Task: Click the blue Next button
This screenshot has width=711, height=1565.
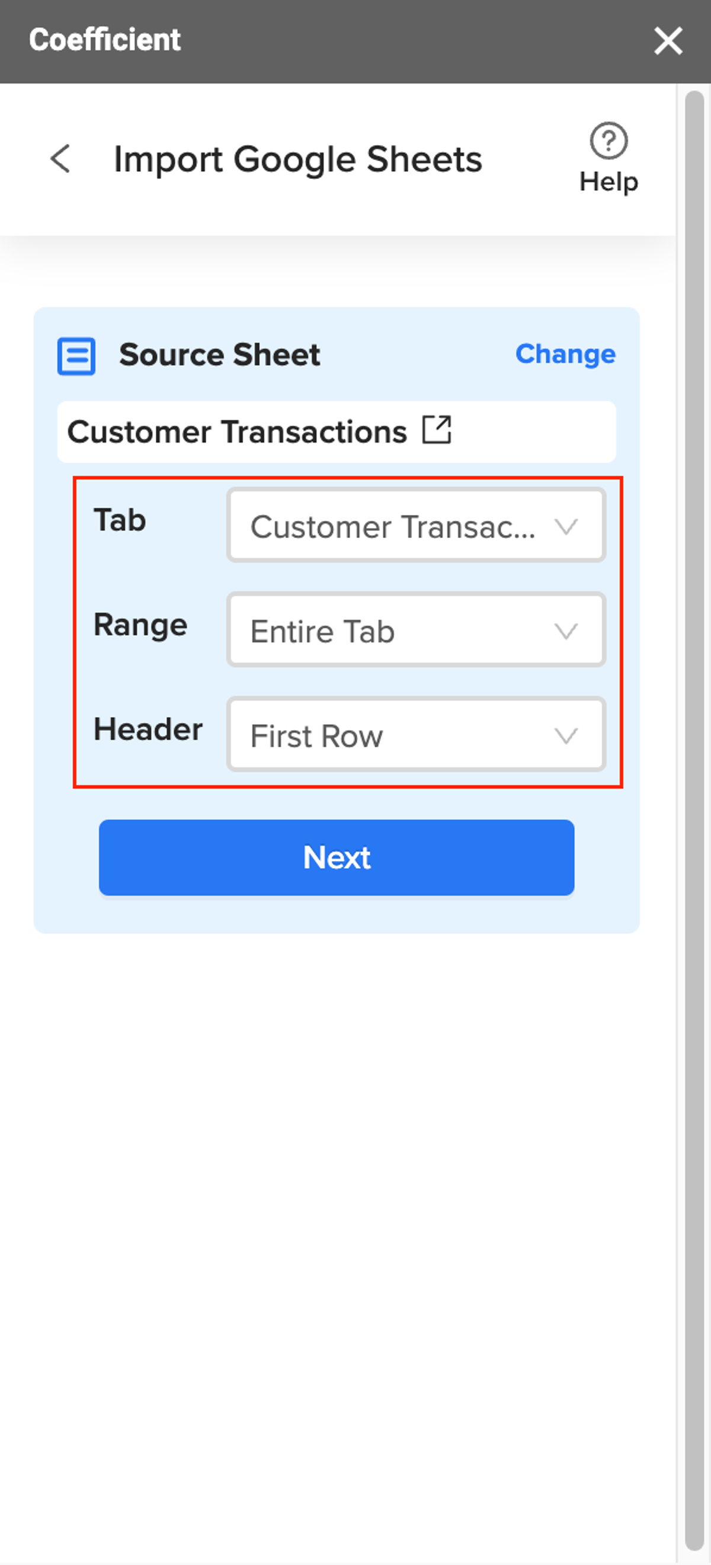Action: (337, 857)
